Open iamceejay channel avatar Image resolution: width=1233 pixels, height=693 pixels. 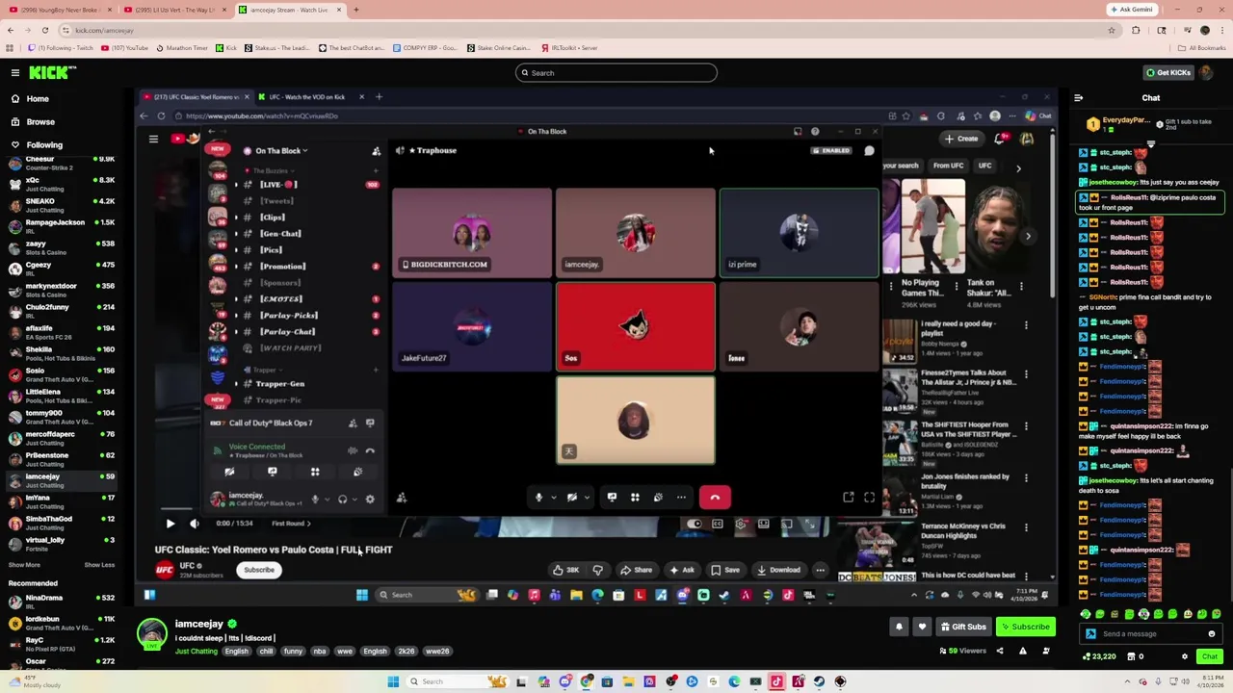[151, 634]
